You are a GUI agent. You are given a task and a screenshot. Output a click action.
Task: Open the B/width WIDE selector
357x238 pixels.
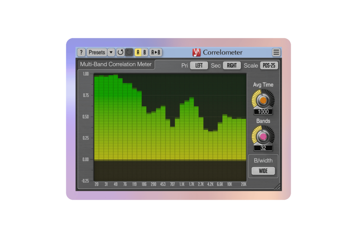tap(263, 171)
